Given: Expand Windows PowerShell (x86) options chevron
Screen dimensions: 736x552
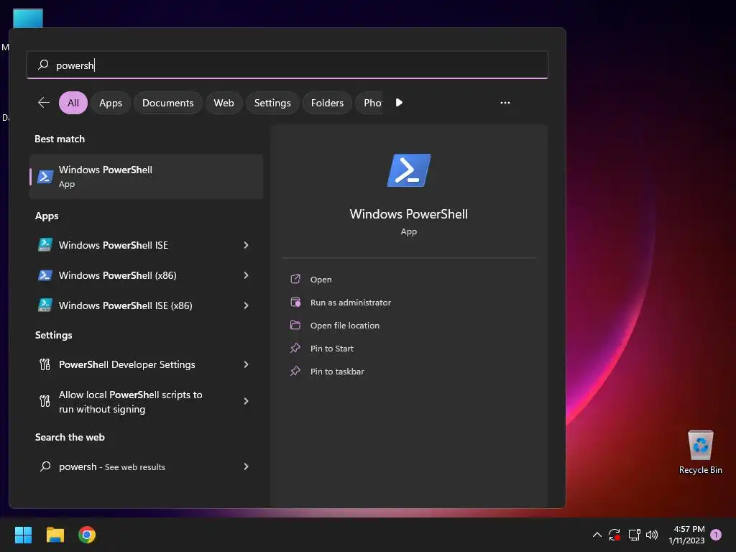Looking at the screenshot, I should point(246,275).
